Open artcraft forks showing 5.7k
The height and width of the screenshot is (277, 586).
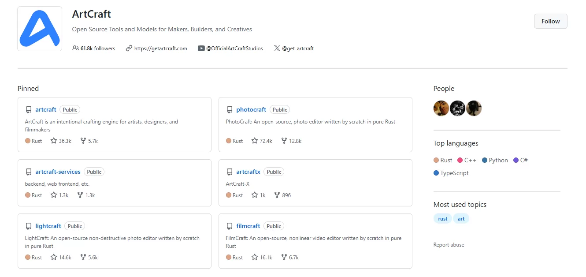[x=89, y=141]
